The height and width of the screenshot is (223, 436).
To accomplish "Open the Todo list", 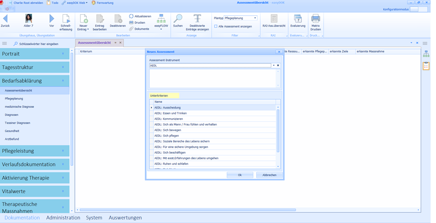I will tap(52, 3).
